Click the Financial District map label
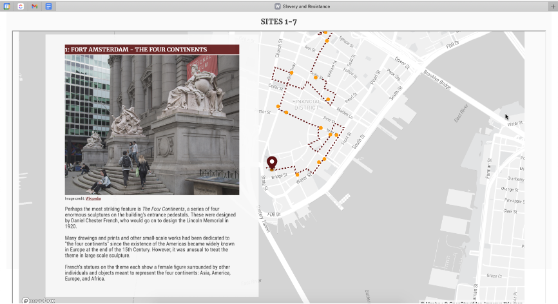This screenshot has height=304, width=558. pyautogui.click(x=307, y=104)
